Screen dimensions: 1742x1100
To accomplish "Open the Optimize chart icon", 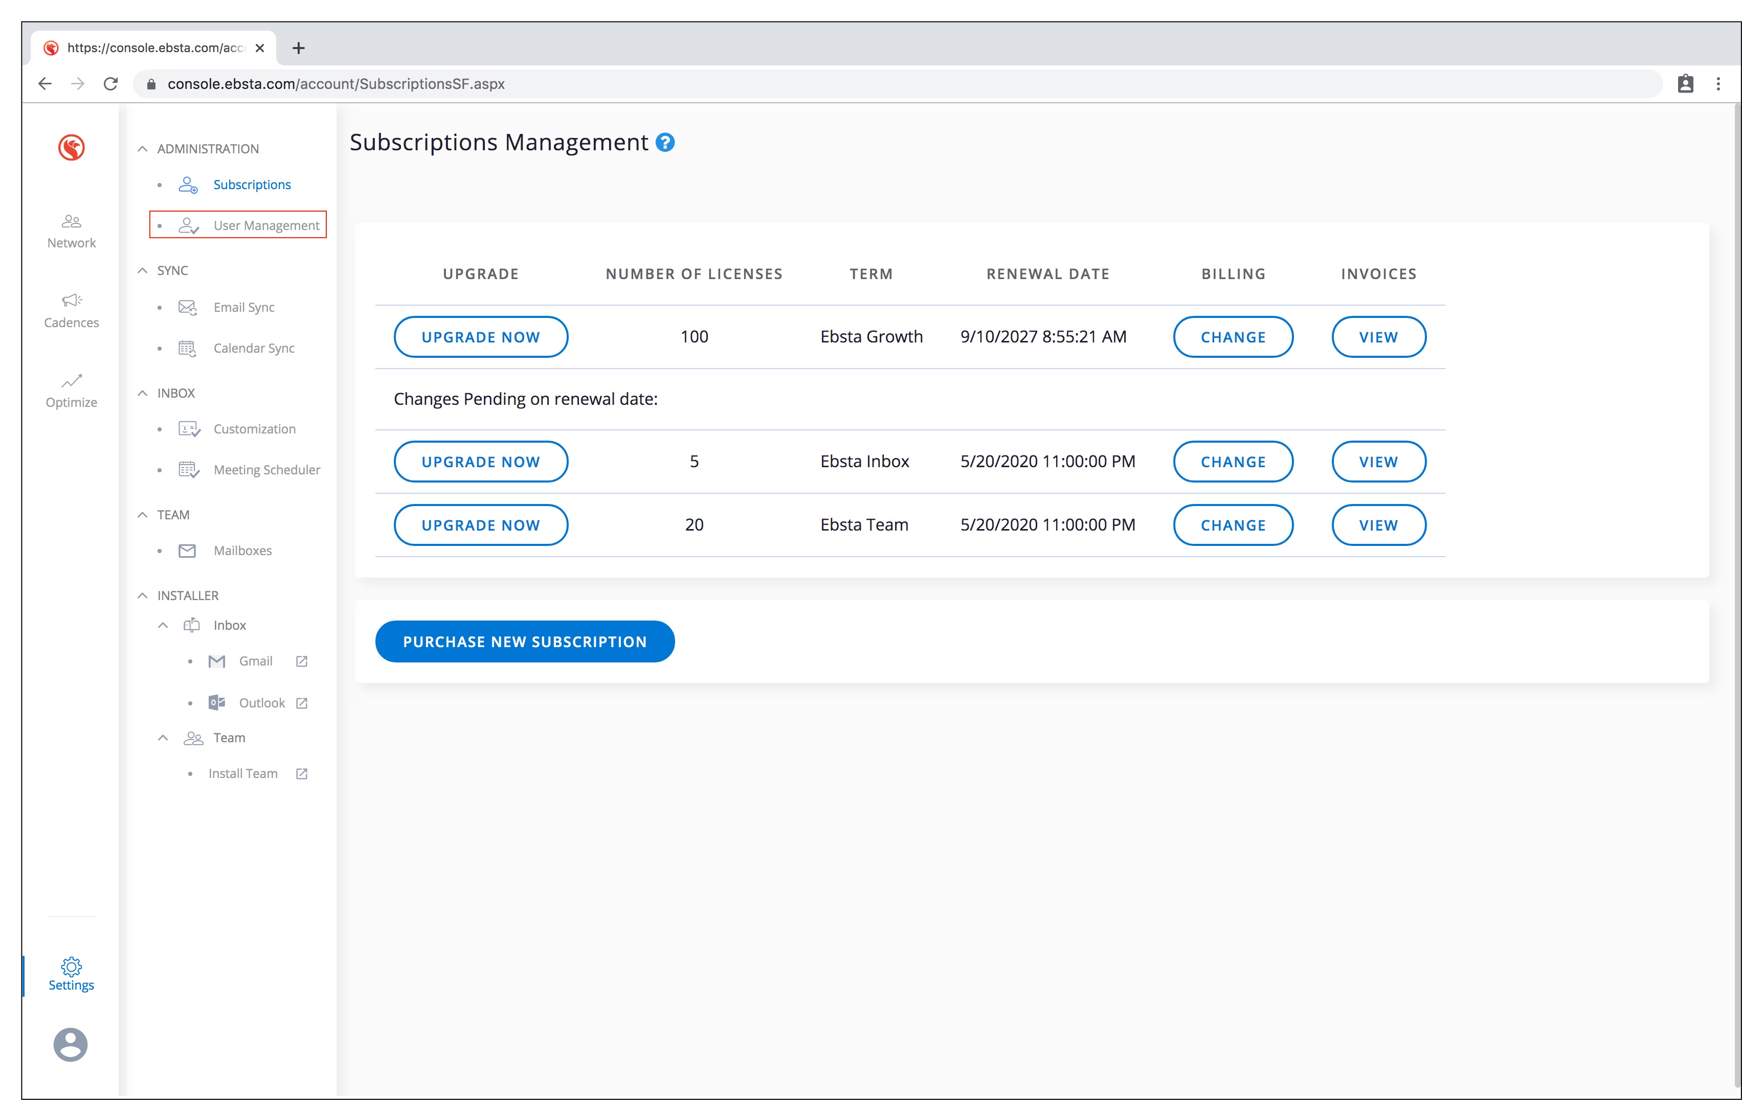I will [71, 380].
